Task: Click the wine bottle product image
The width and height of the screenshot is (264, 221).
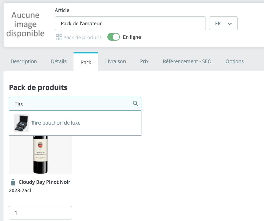Action: 40,154
